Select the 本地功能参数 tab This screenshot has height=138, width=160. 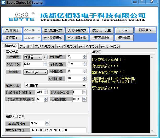[45, 46]
